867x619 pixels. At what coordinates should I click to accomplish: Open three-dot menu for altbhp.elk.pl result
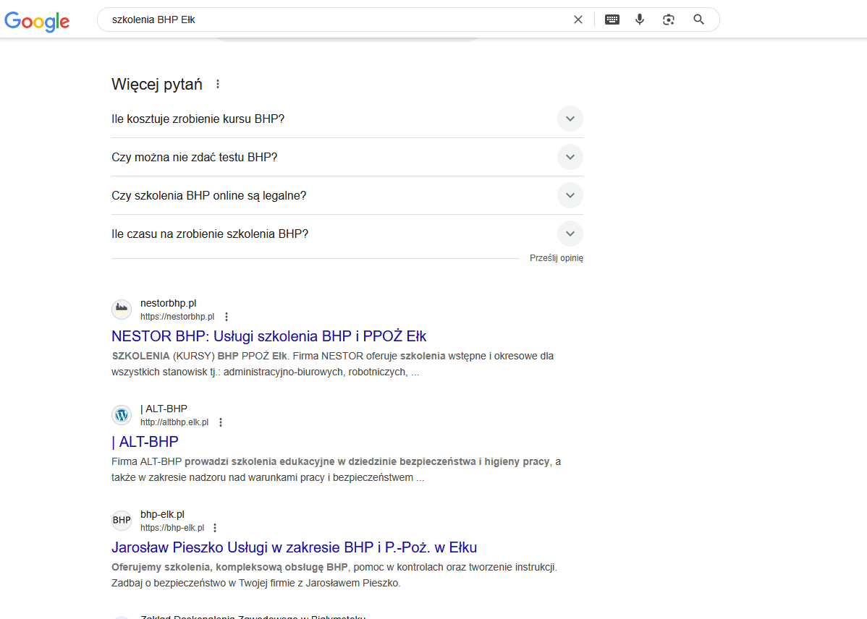(221, 422)
